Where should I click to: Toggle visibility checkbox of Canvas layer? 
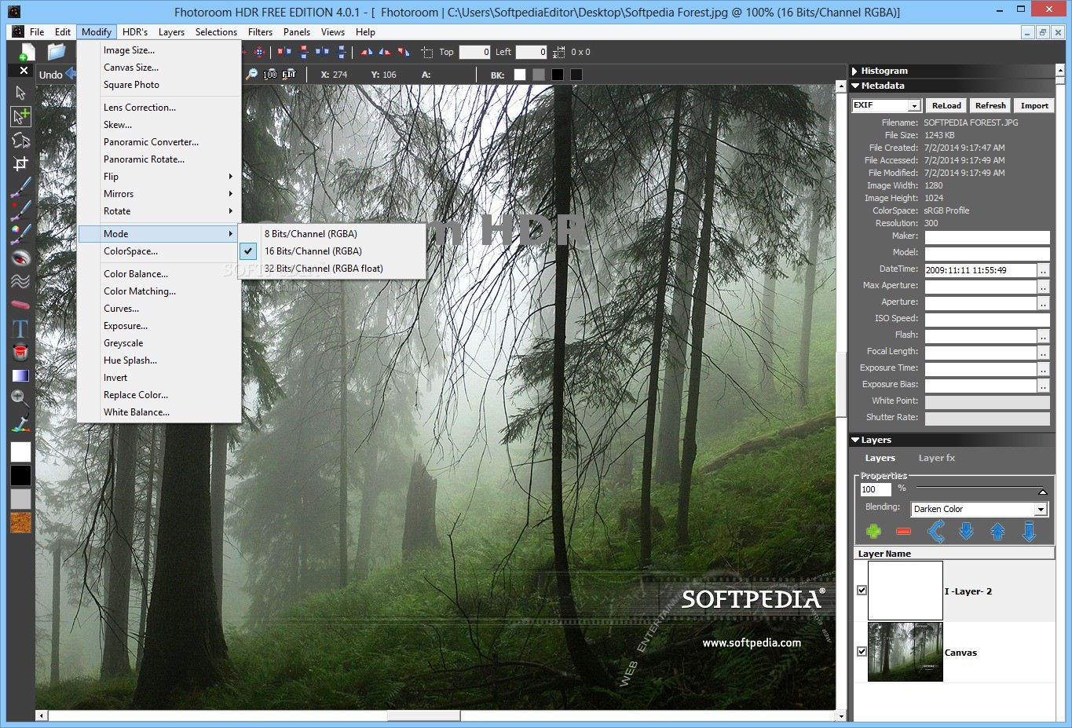click(862, 651)
